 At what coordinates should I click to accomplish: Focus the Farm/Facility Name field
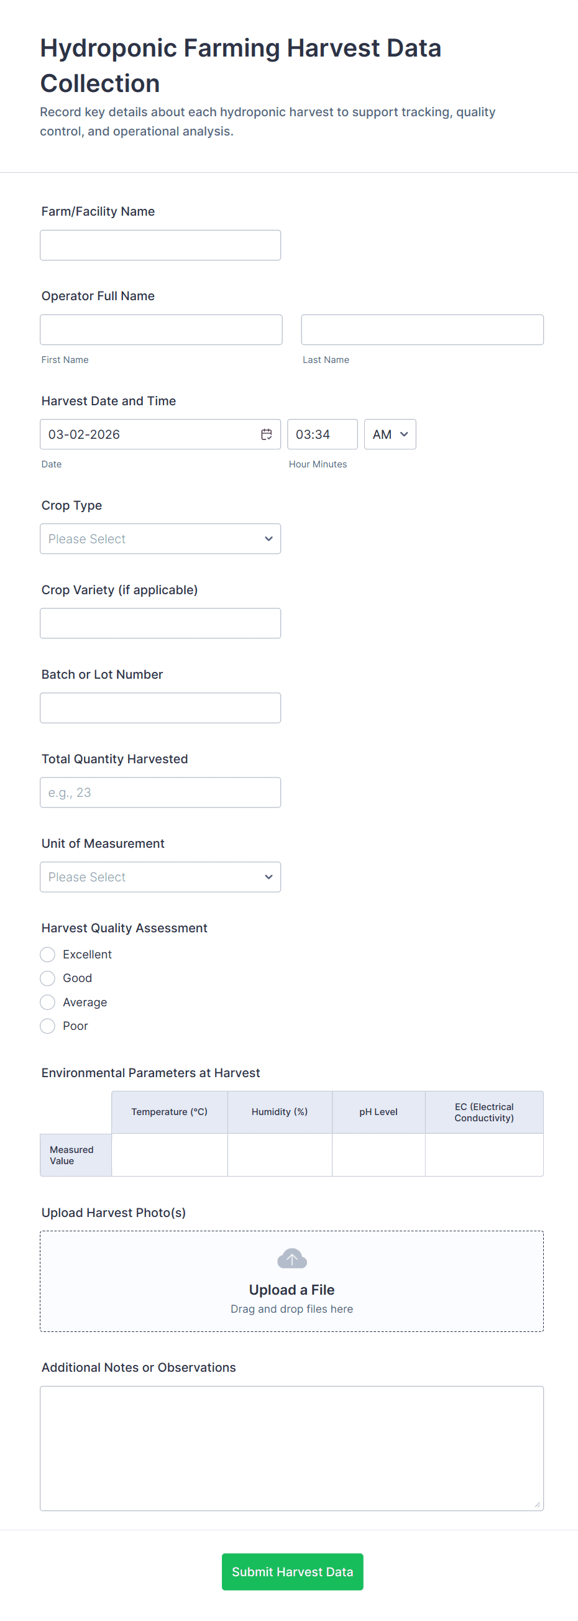[160, 246]
